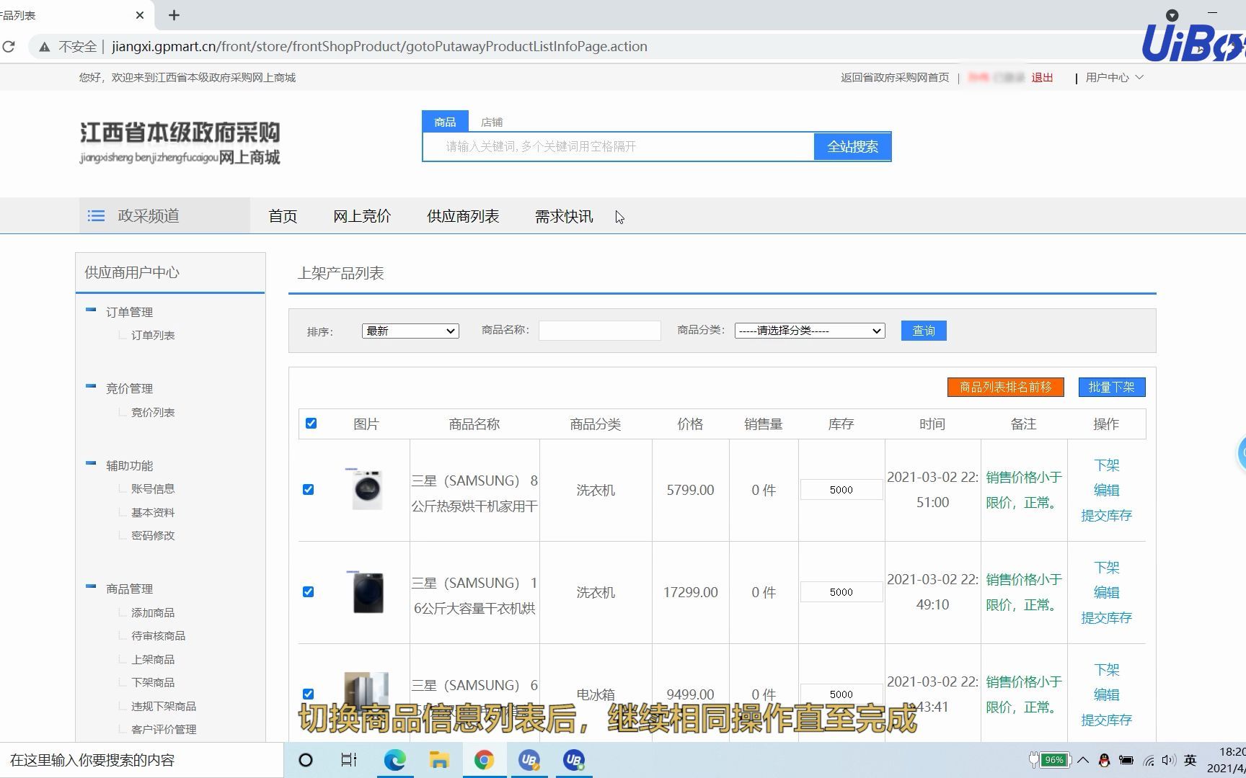
Task: Open a new browser tab
Action: pos(174,14)
